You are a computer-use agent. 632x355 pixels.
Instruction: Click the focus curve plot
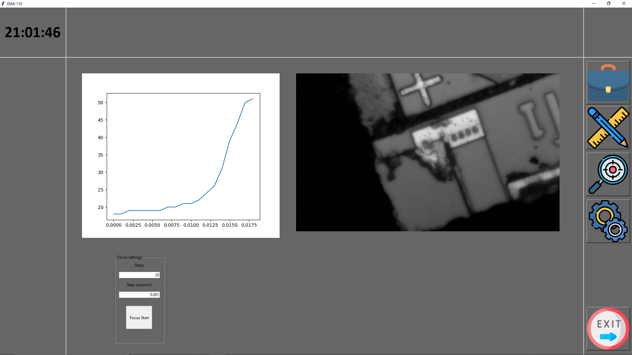[181, 156]
